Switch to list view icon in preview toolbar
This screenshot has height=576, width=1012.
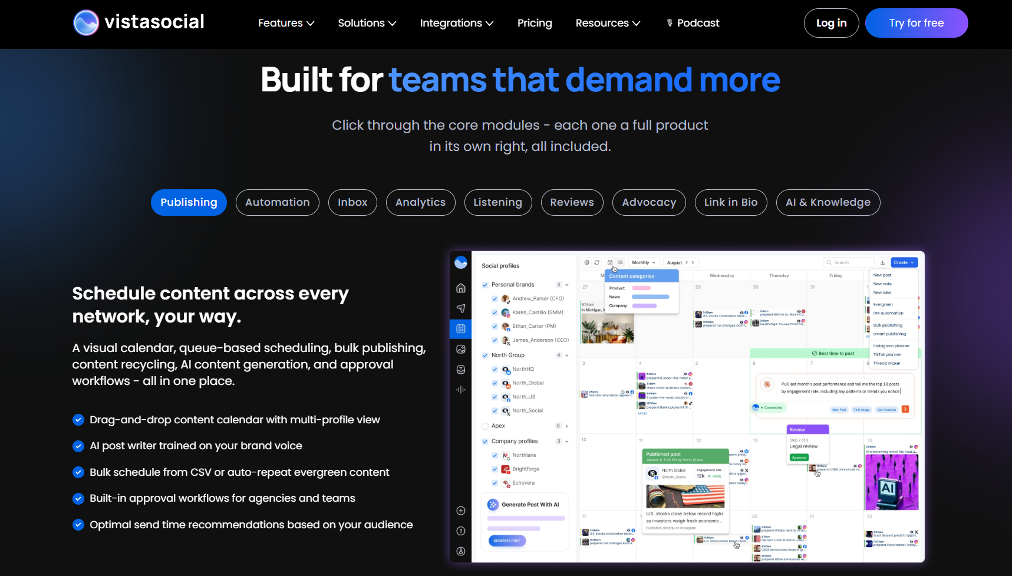click(620, 262)
